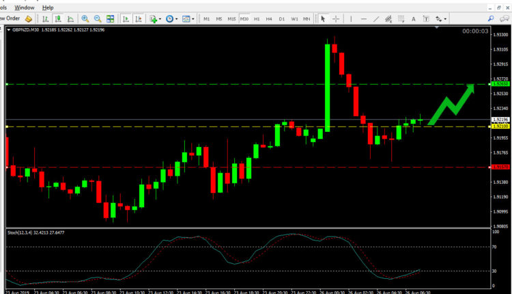Screen dimensions: 512x294
Task: Expand the Templates dropdown arrow
Action: coord(193,19)
